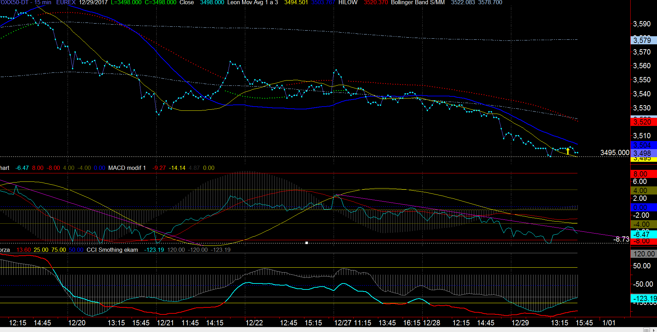The height and width of the screenshot is (332, 657).
Task: Click the red -9.27 MACD value
Action: pos(159,168)
